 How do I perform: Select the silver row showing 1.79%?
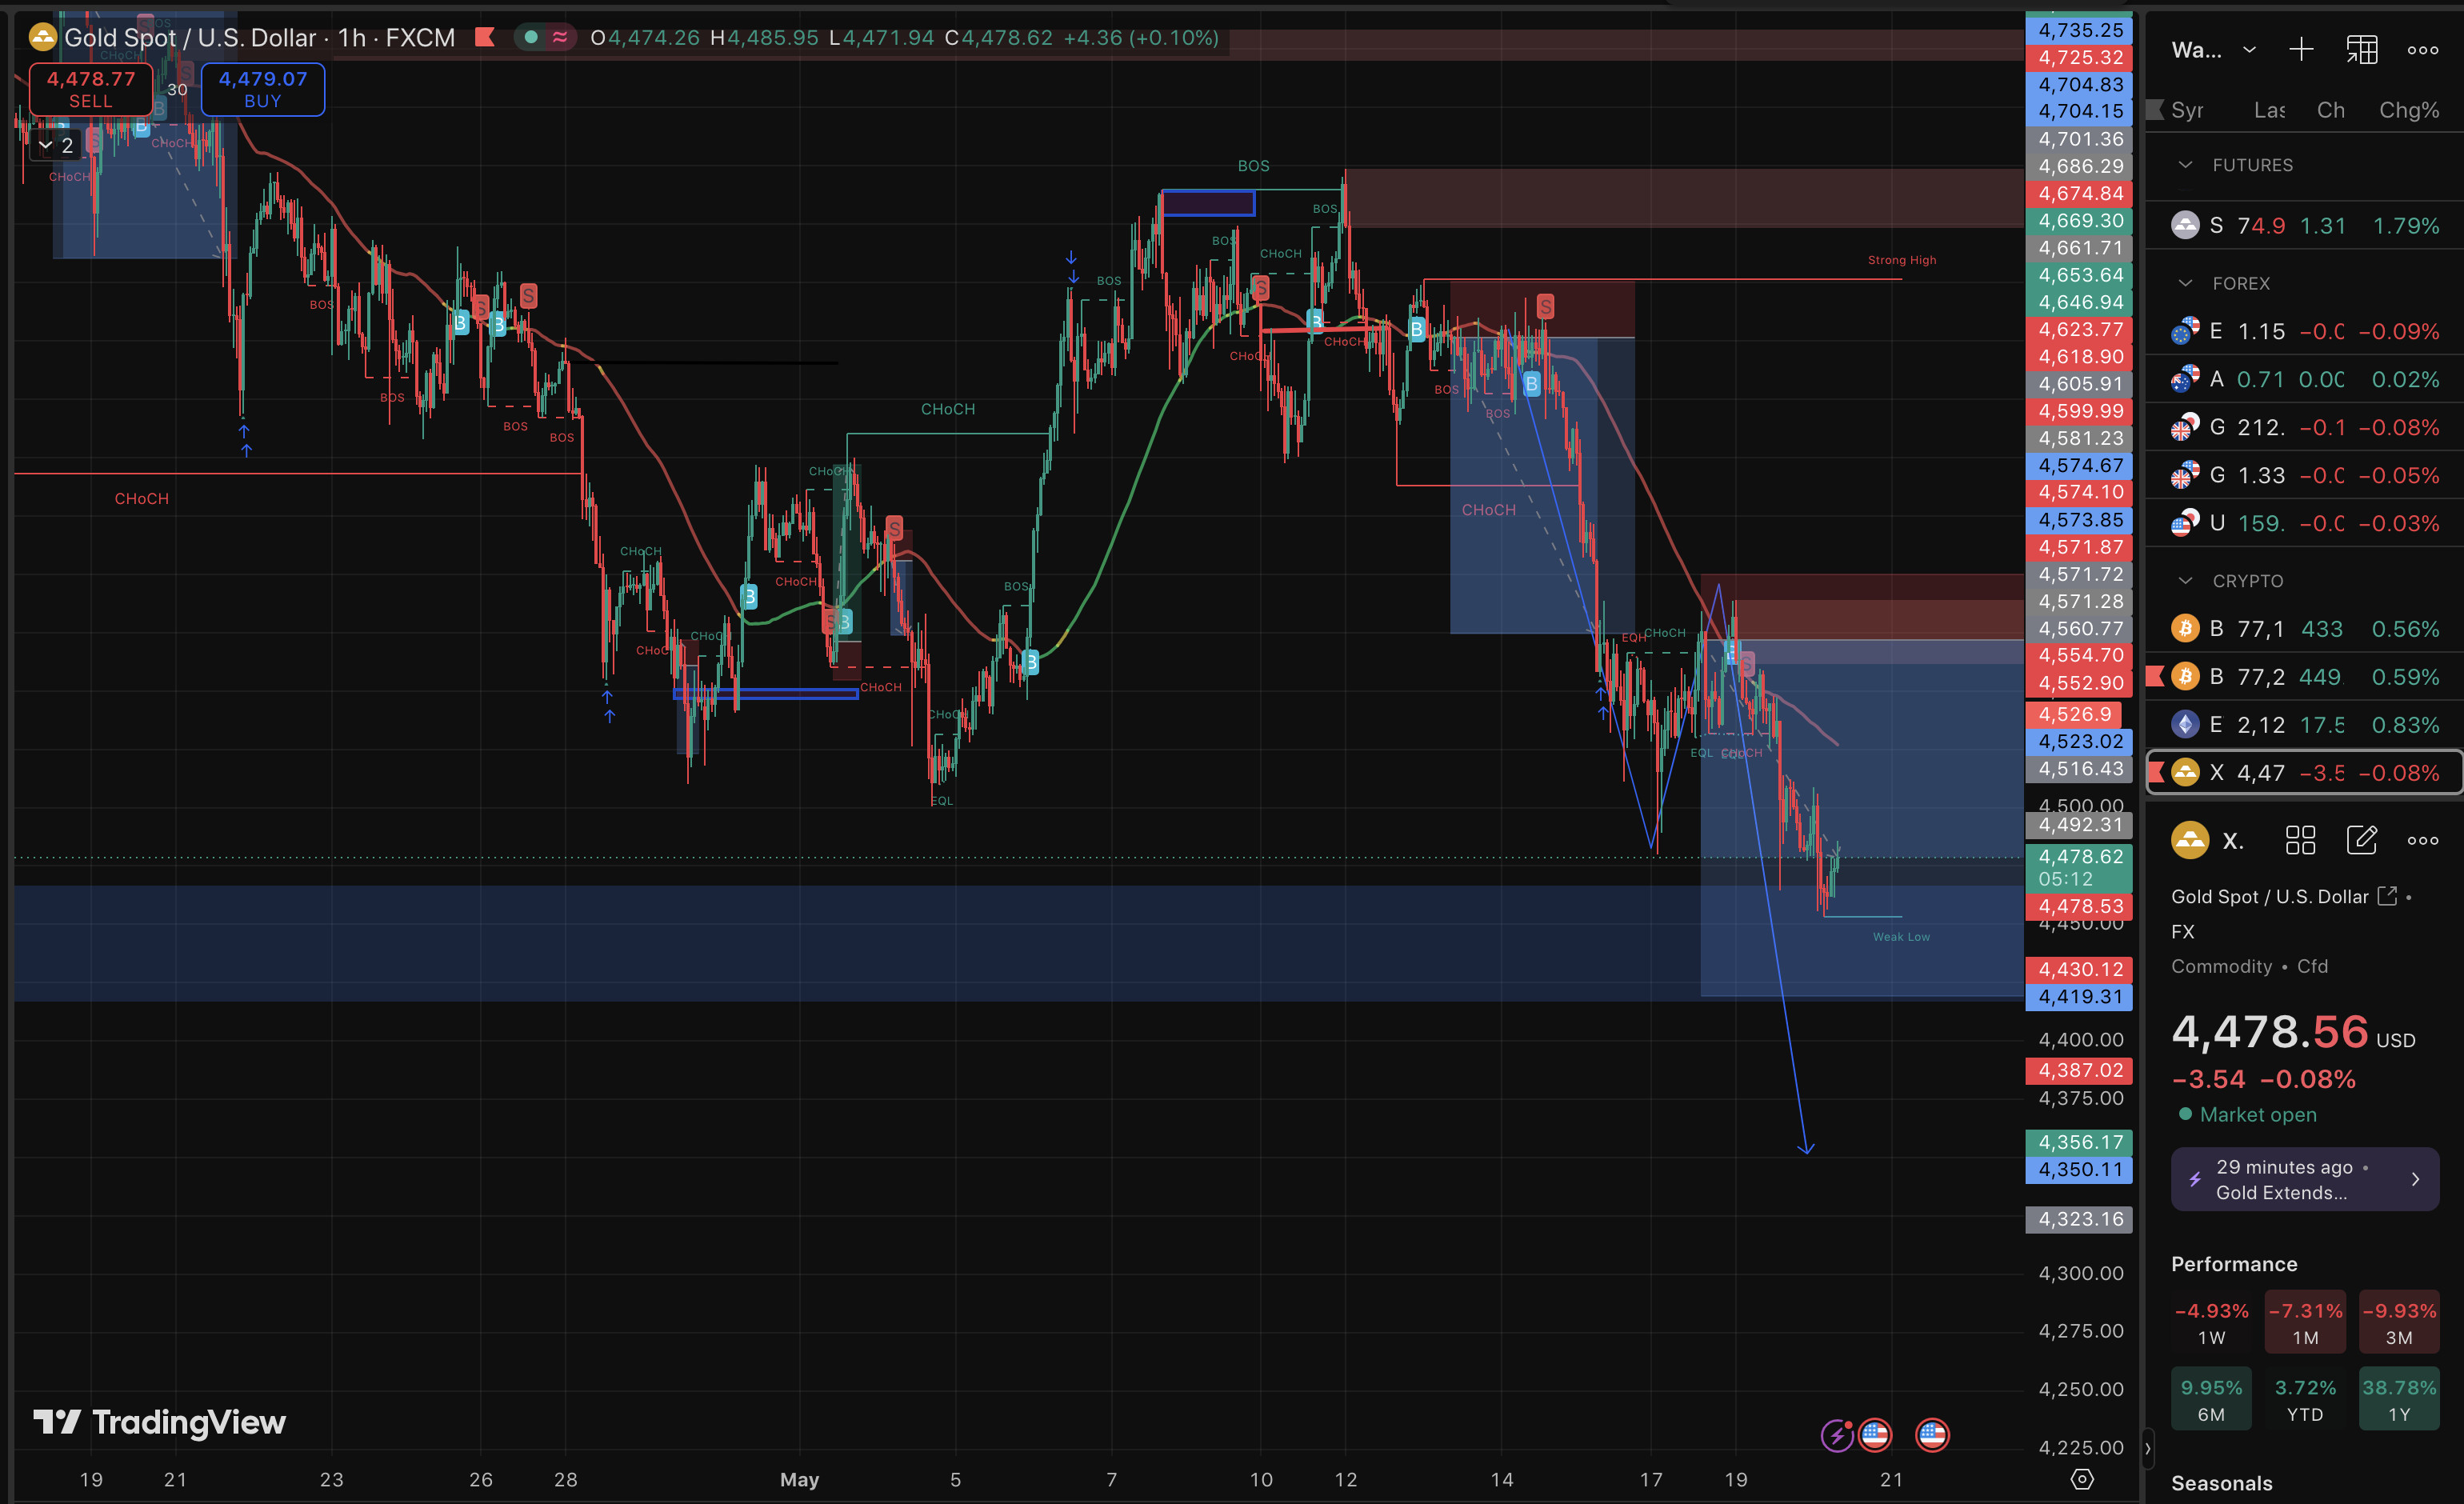tap(2304, 225)
